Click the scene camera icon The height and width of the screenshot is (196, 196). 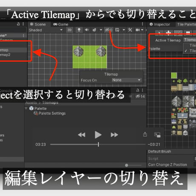coord(138,30)
